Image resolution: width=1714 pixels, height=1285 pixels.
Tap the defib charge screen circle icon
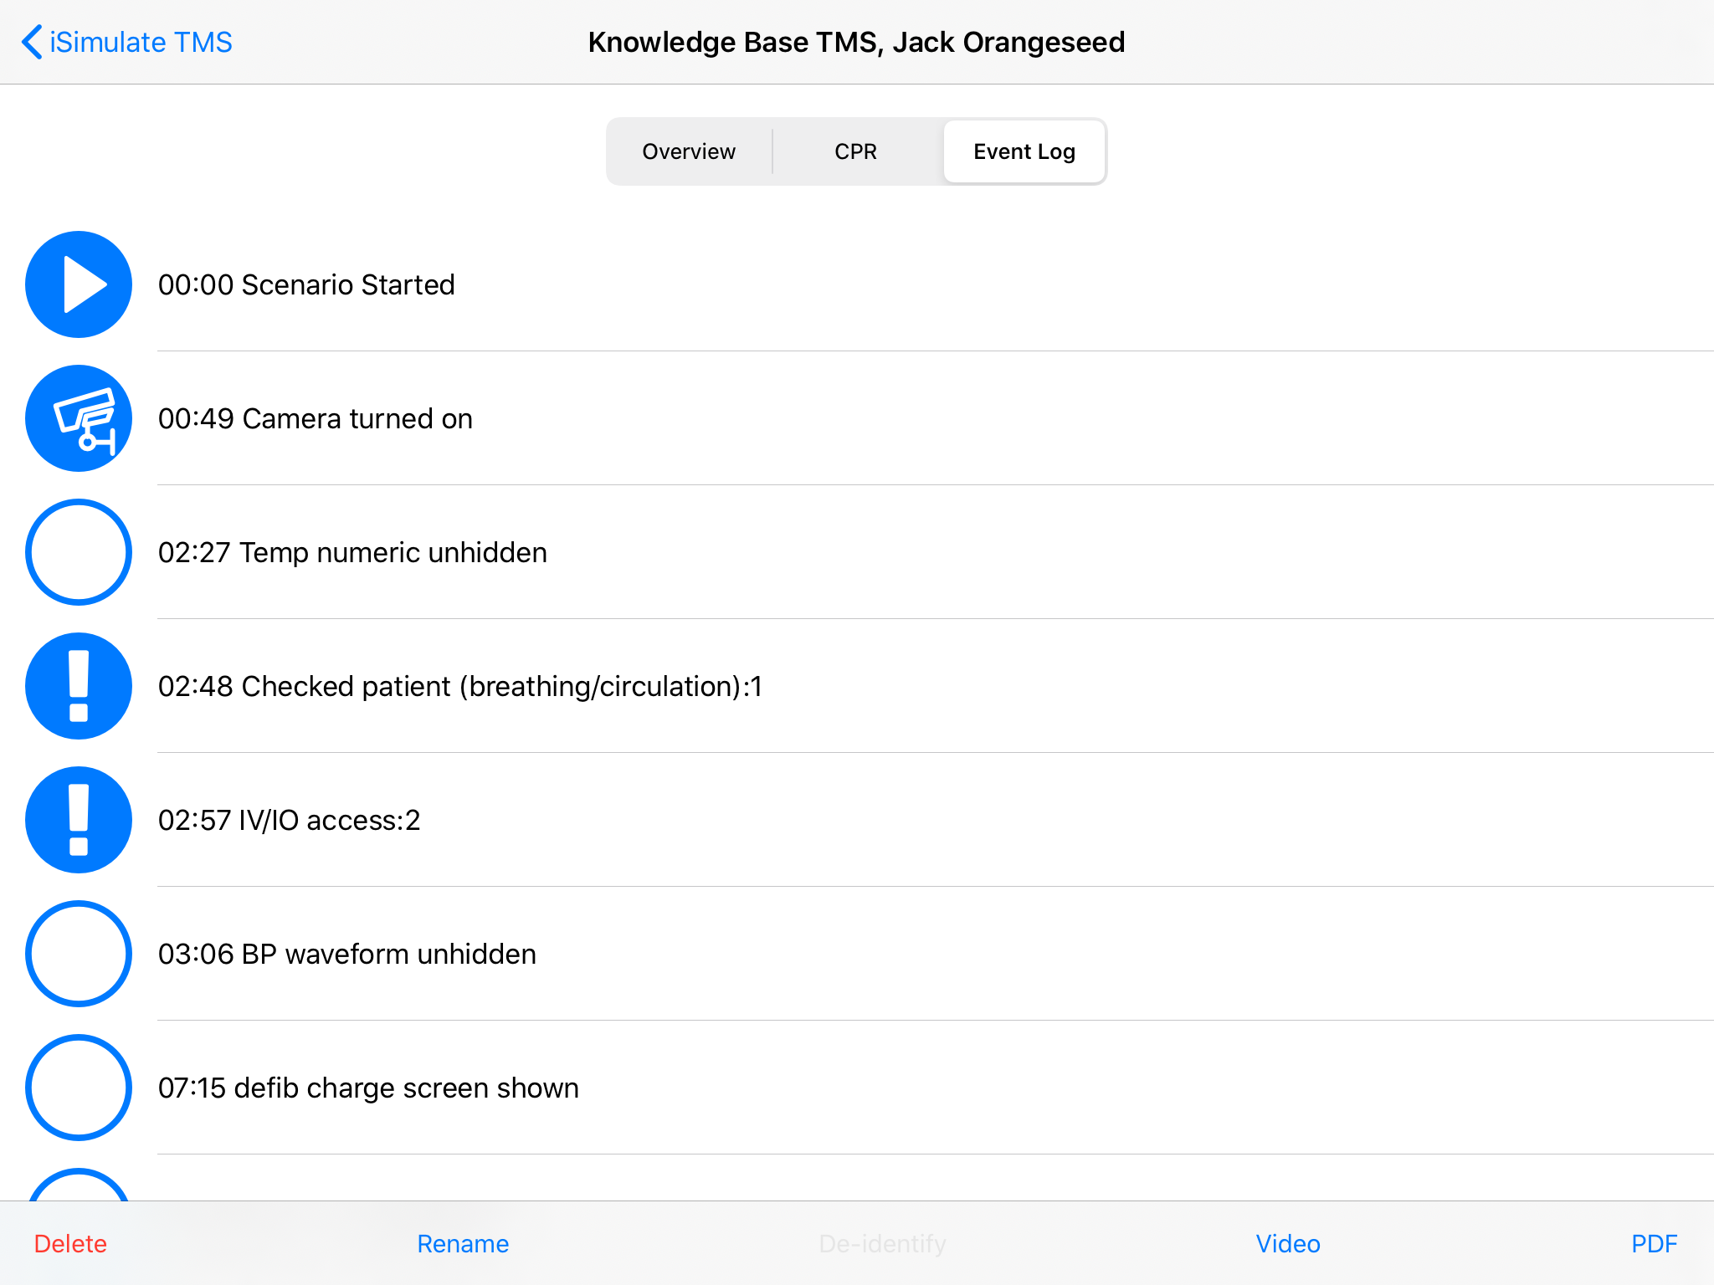[79, 1088]
